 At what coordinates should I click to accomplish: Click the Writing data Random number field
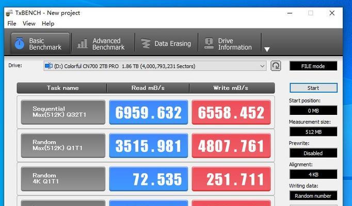(x=313, y=196)
